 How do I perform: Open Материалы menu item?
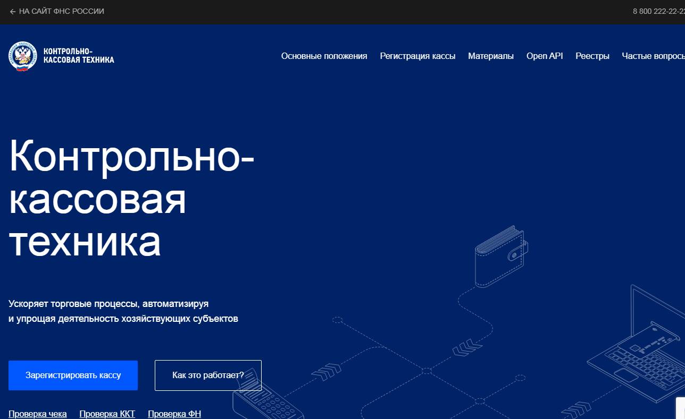click(491, 56)
